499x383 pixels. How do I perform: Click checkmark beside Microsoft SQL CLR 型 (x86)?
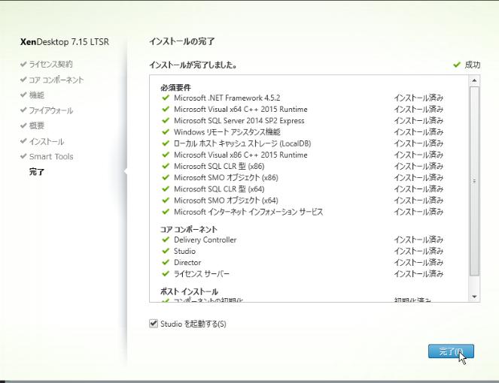point(166,166)
